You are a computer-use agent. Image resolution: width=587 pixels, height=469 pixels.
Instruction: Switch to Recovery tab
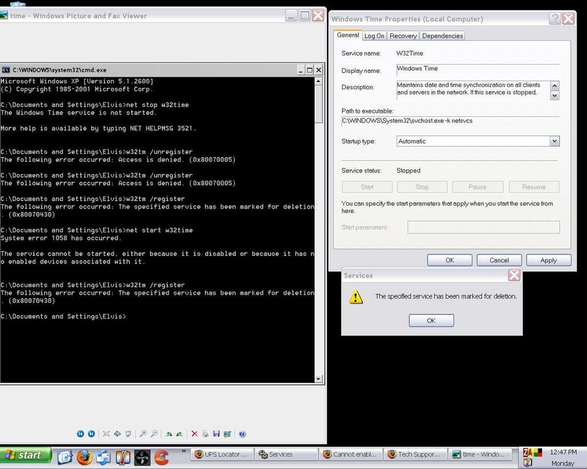pyautogui.click(x=403, y=36)
